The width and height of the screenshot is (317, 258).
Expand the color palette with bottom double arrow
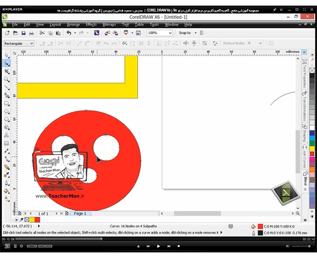(x=305, y=220)
